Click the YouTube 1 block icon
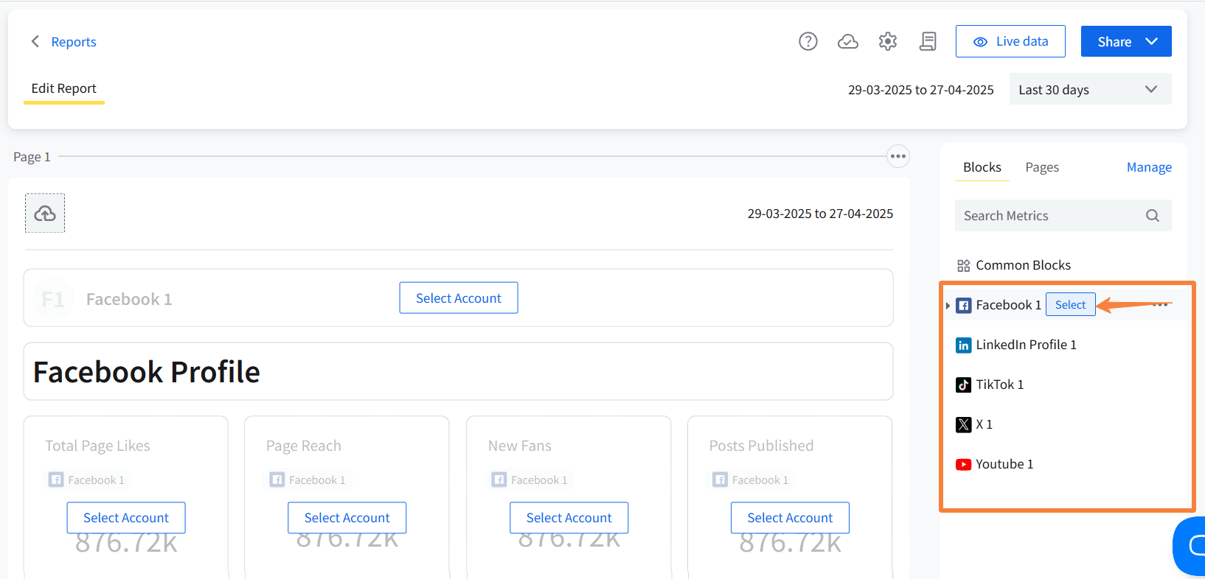The width and height of the screenshot is (1205, 579). (963, 464)
